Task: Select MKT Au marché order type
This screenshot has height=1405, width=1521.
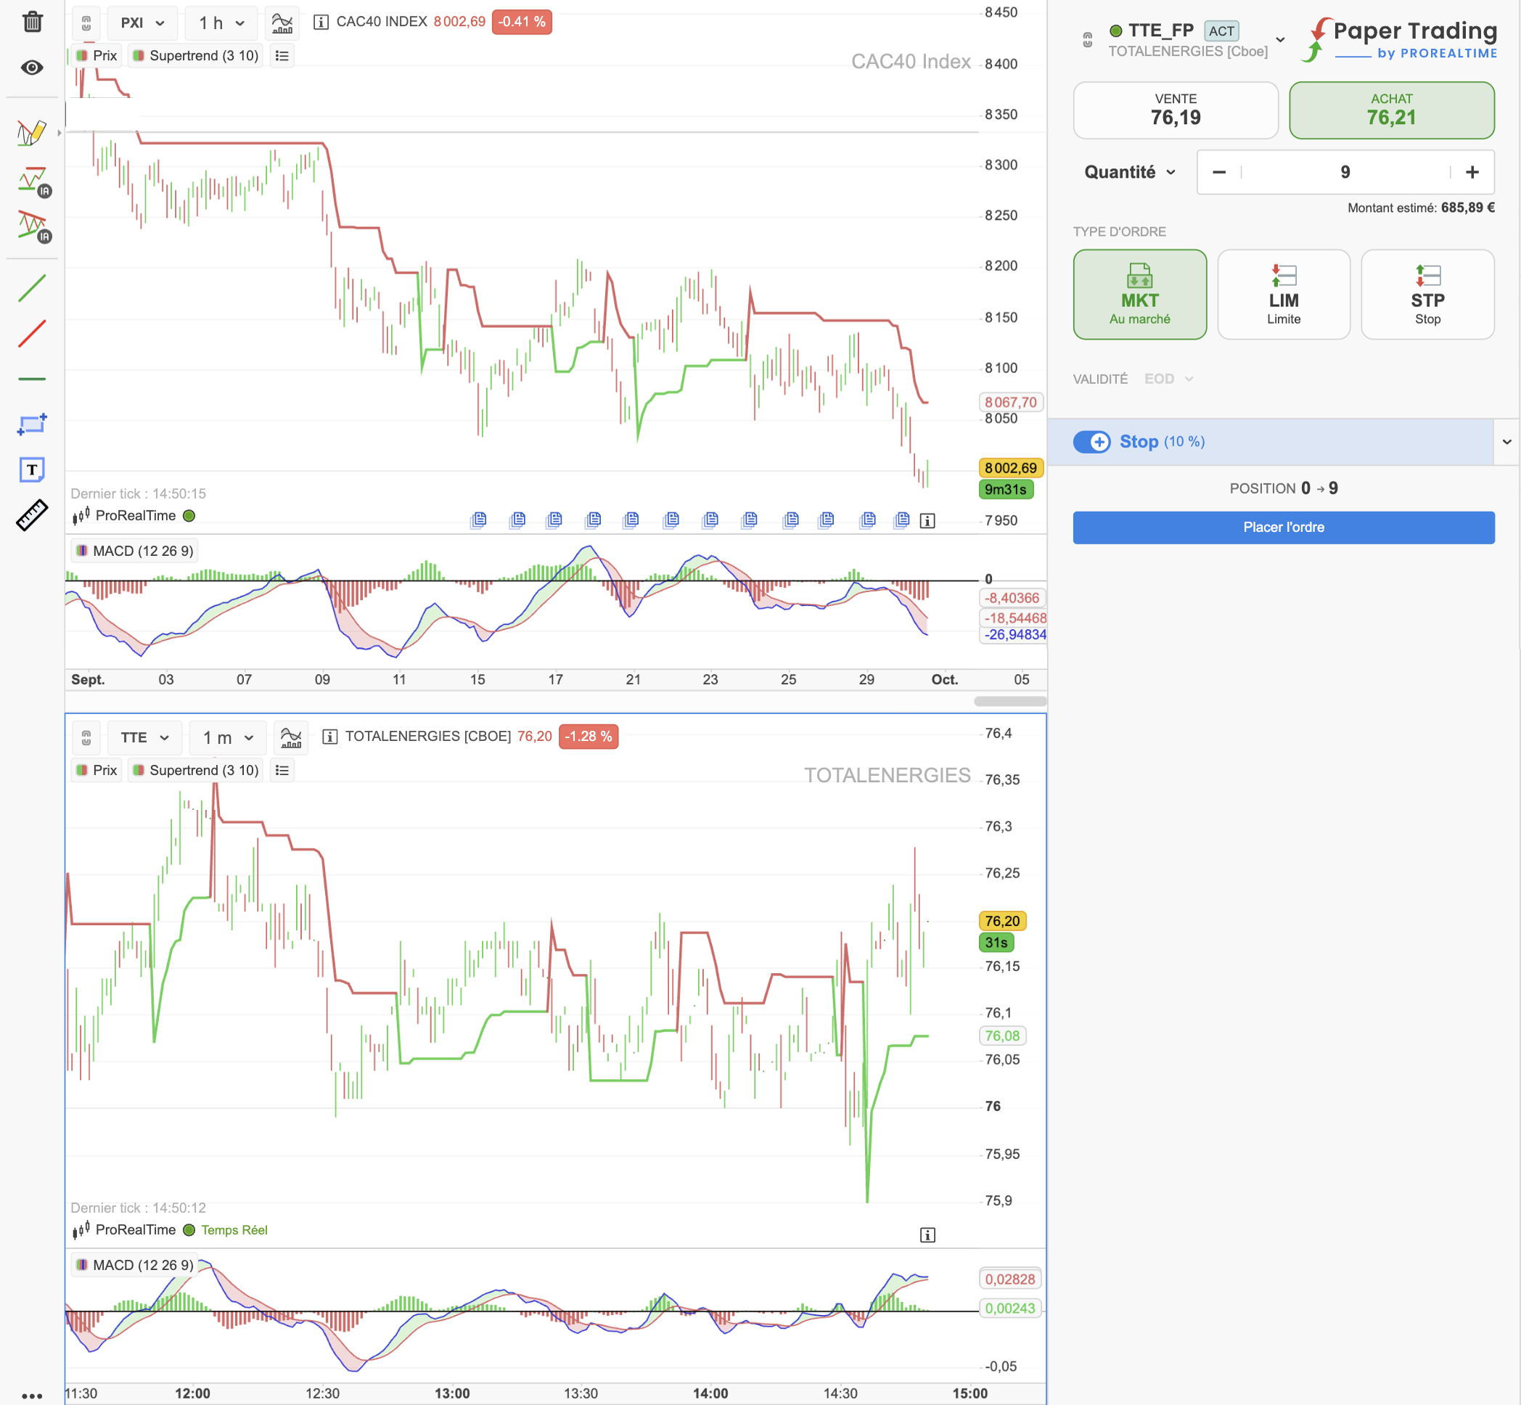Action: (1139, 294)
